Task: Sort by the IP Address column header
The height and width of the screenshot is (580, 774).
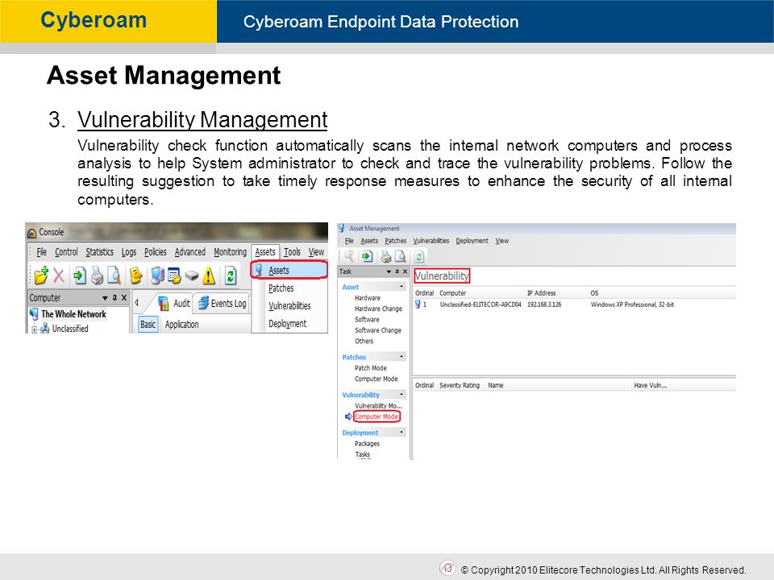Action: (x=542, y=293)
